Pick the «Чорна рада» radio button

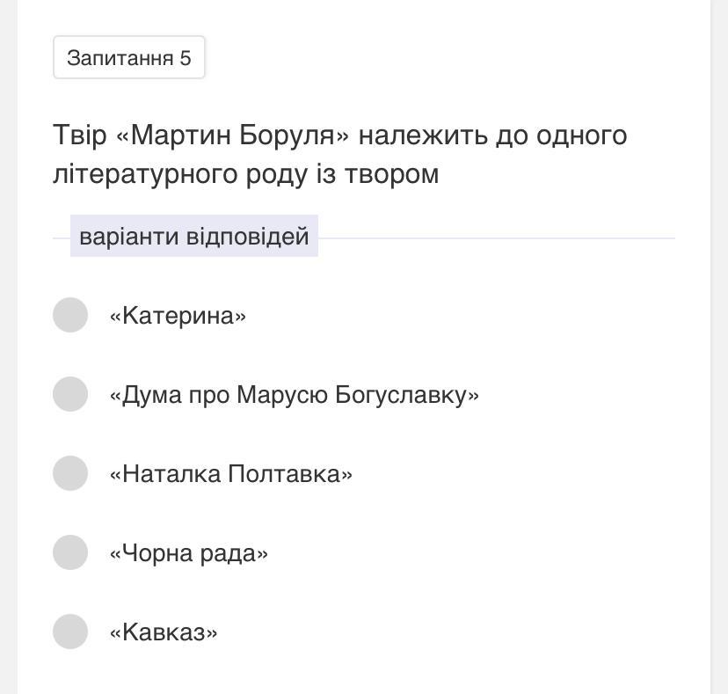click(x=70, y=552)
